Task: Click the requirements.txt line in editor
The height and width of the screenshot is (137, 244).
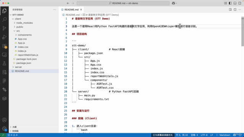Action: tap(96, 99)
